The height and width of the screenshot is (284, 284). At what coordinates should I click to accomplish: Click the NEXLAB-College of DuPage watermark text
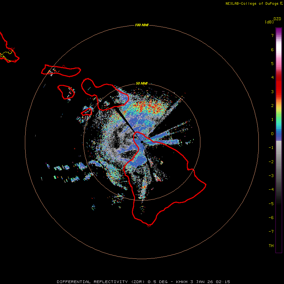point(254,3)
